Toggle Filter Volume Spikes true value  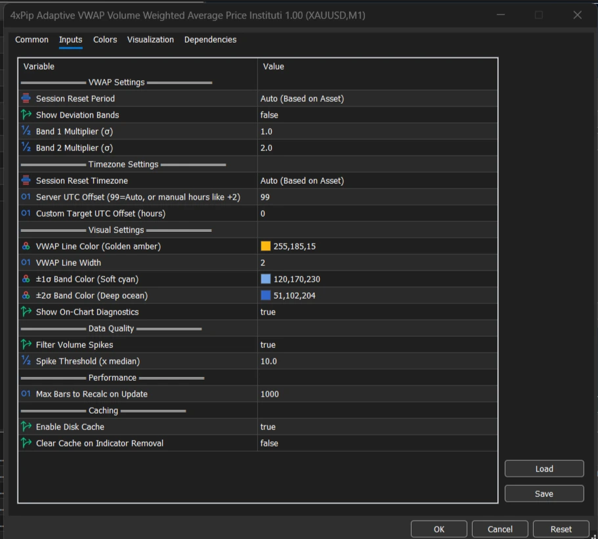pyautogui.click(x=268, y=345)
